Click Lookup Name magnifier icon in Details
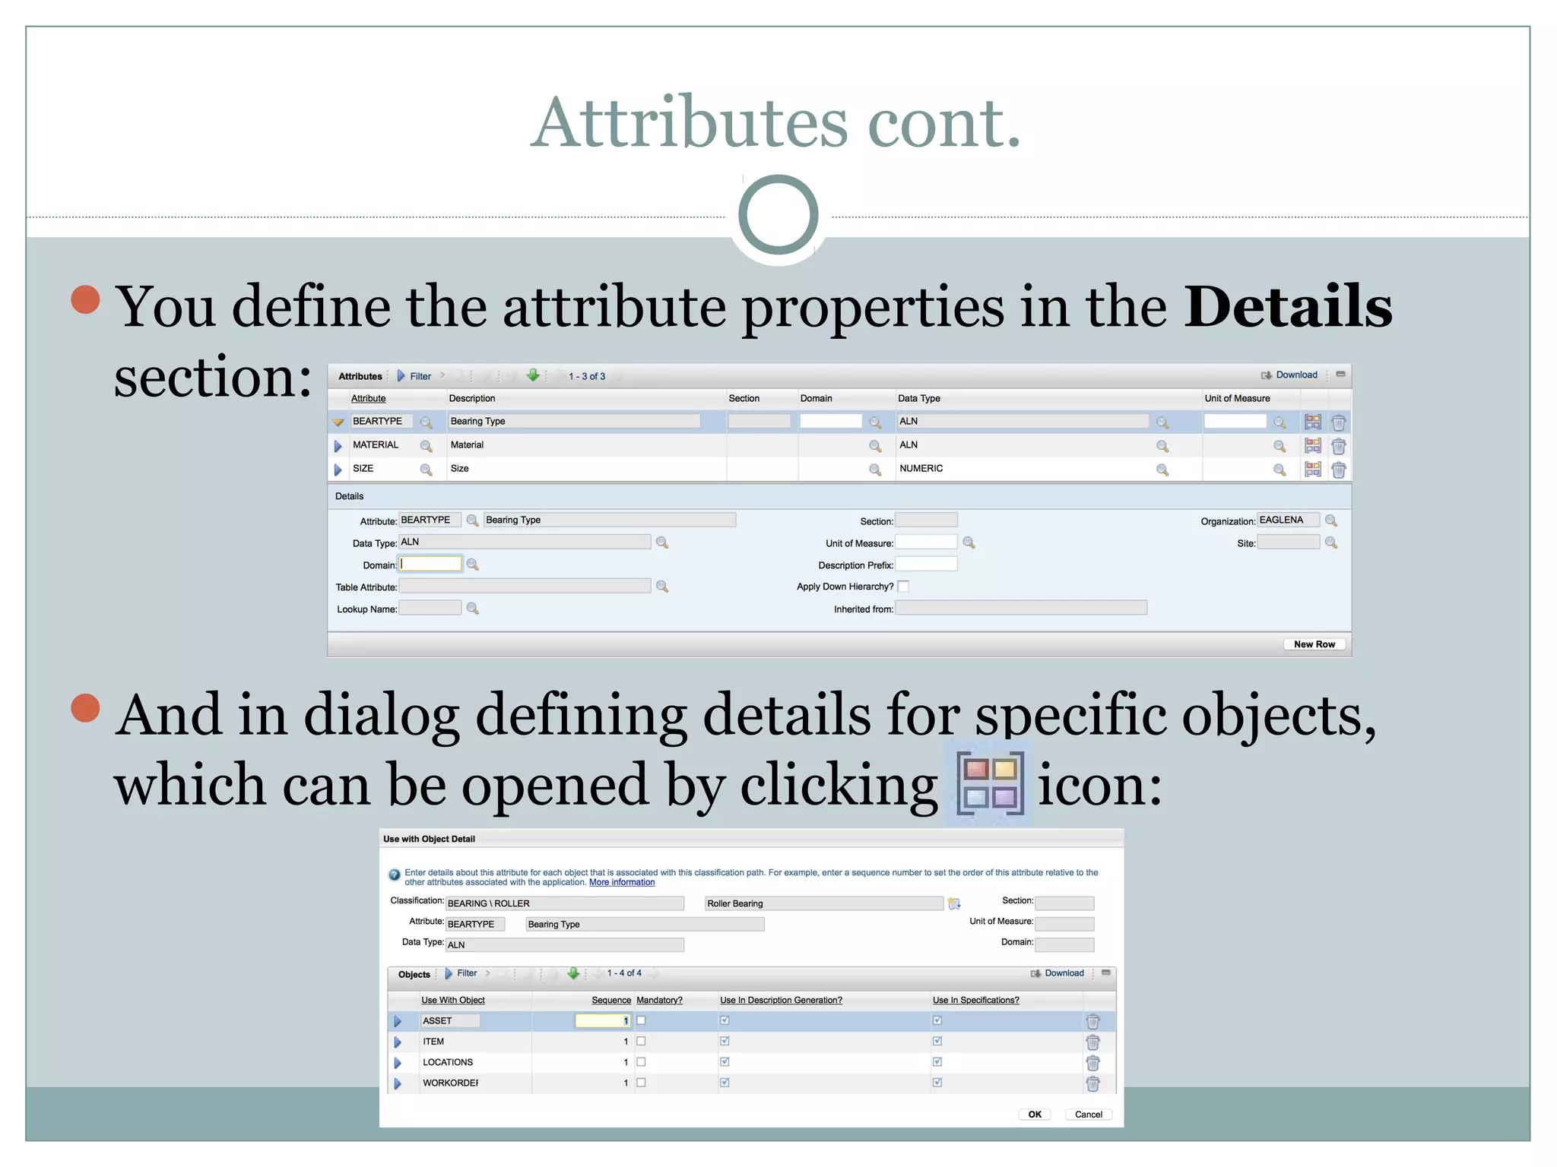The width and height of the screenshot is (1557, 1167). click(x=472, y=609)
